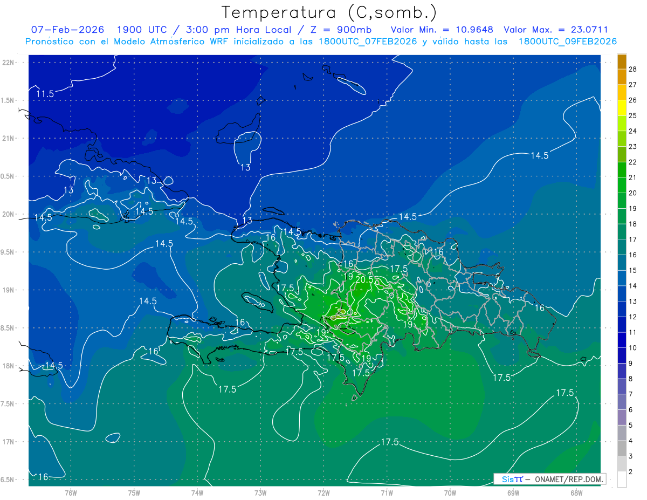This screenshot has width=647, height=500.
Task: Click the '68W' longitude axis label
Action: point(576,492)
